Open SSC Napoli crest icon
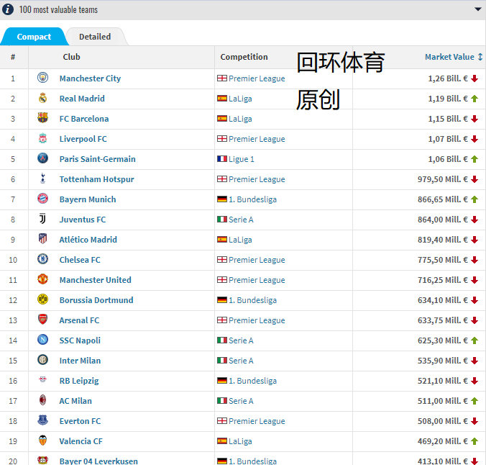The height and width of the screenshot is (465, 486). pos(42,339)
